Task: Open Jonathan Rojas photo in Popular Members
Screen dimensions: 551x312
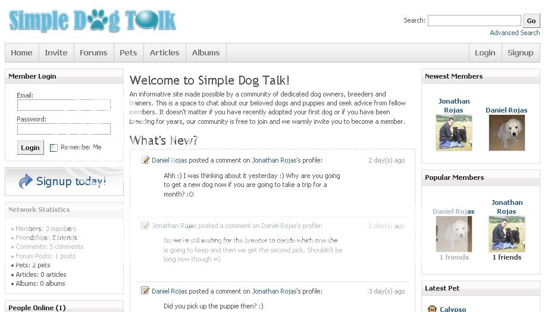Action: [x=506, y=233]
